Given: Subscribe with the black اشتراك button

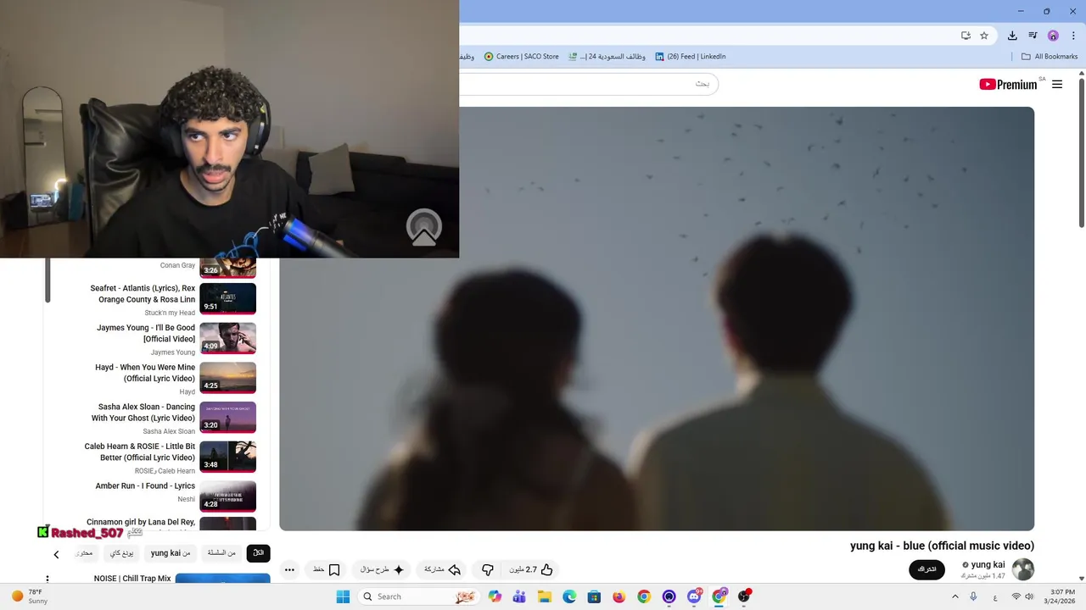Looking at the screenshot, I should [x=926, y=569].
